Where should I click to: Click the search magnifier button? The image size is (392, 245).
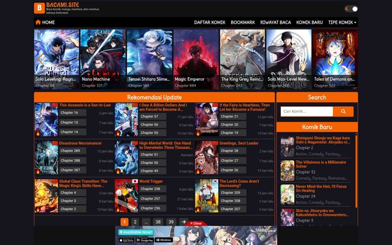tap(343, 112)
